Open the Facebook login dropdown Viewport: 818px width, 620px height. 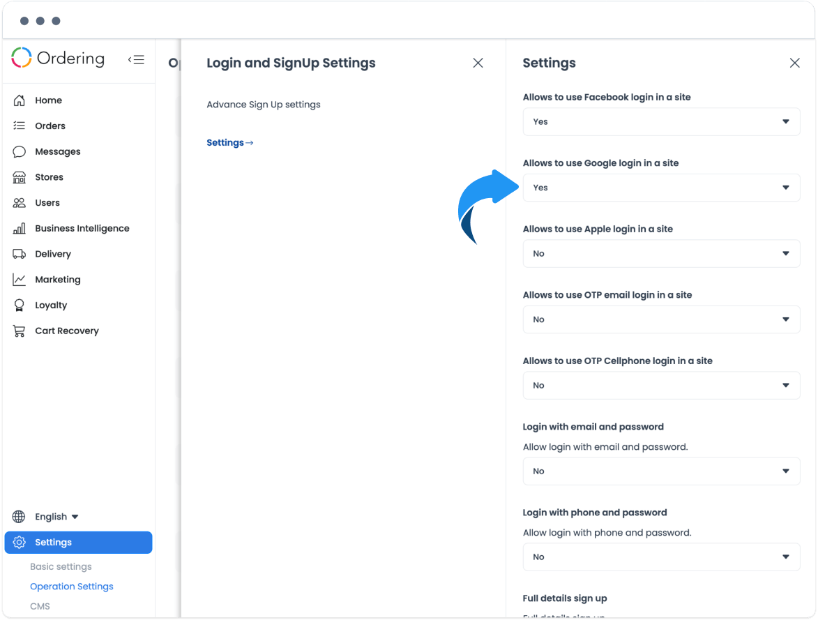click(662, 121)
